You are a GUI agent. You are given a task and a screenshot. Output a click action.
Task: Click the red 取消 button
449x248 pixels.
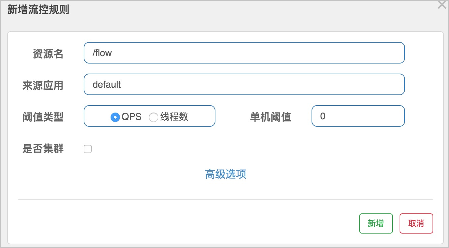click(x=416, y=223)
